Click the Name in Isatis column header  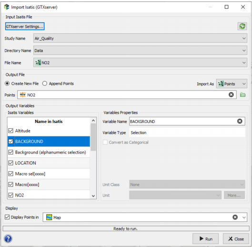coord(49,121)
